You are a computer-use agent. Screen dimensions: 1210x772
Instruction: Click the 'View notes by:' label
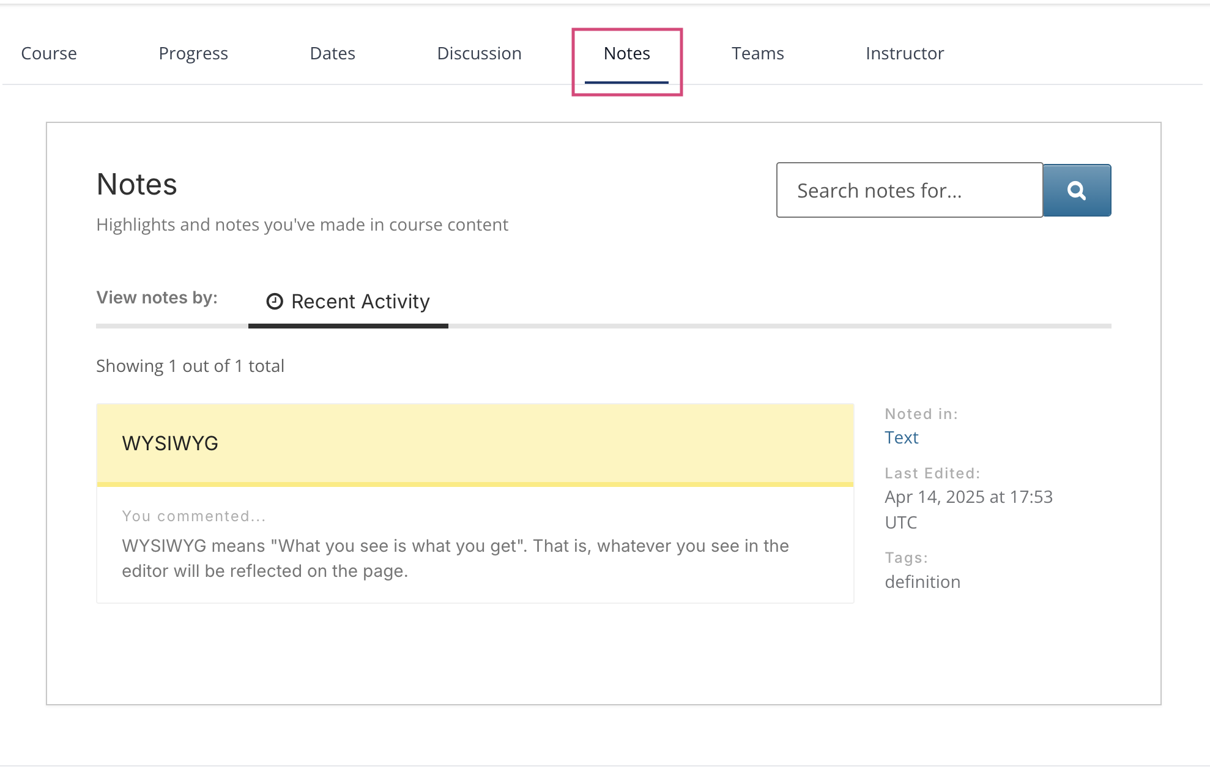(x=157, y=298)
